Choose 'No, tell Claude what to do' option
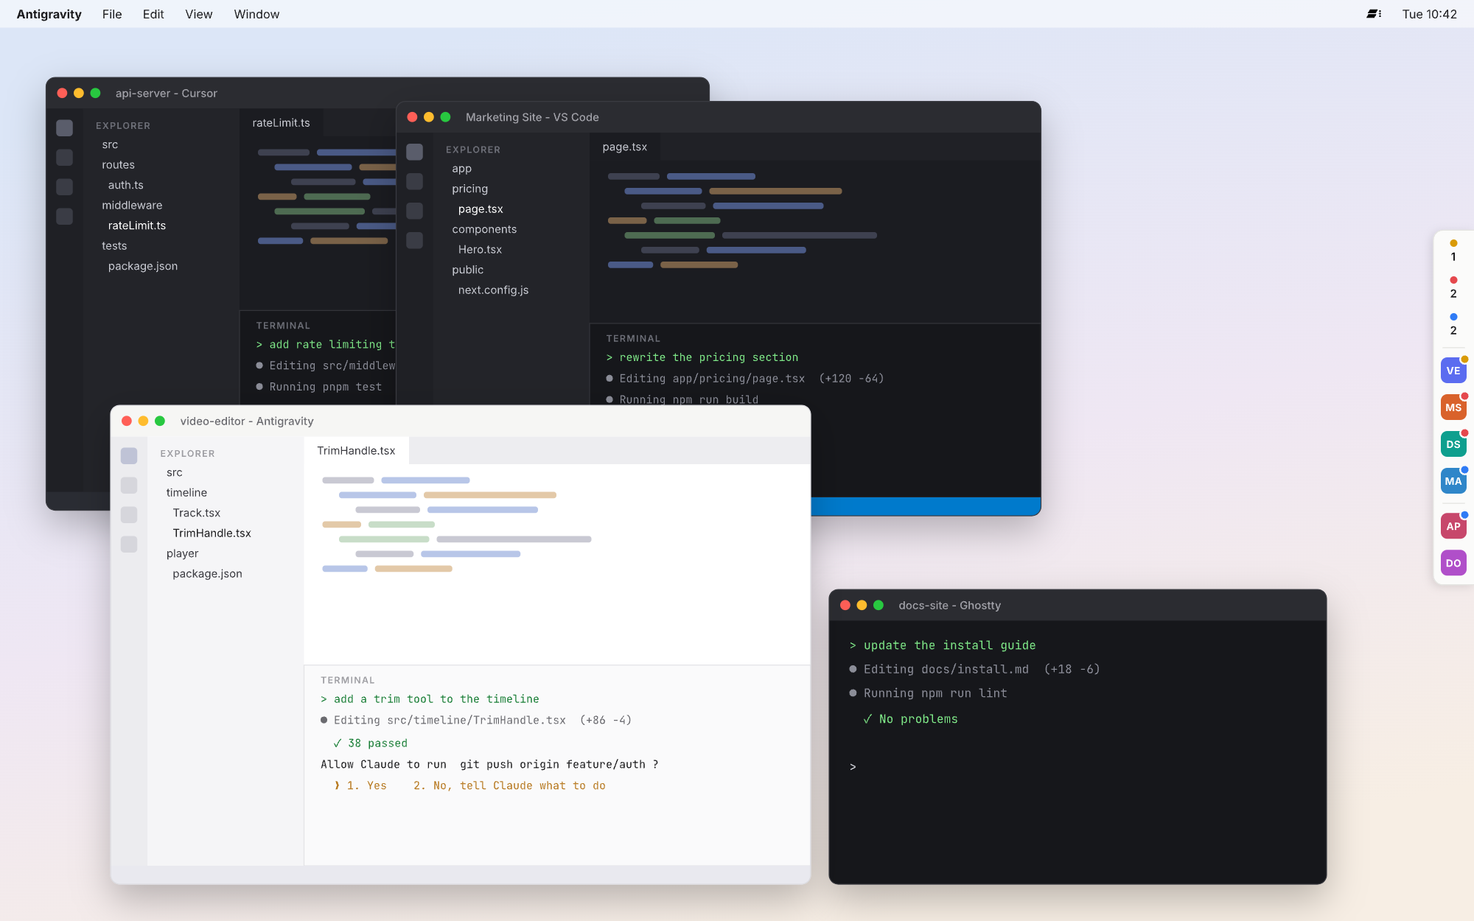 pyautogui.click(x=509, y=785)
